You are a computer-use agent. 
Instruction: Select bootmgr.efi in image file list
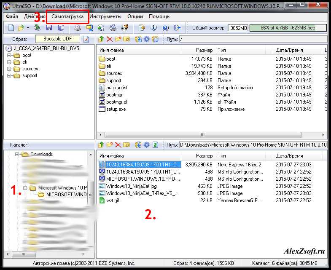[117, 102]
